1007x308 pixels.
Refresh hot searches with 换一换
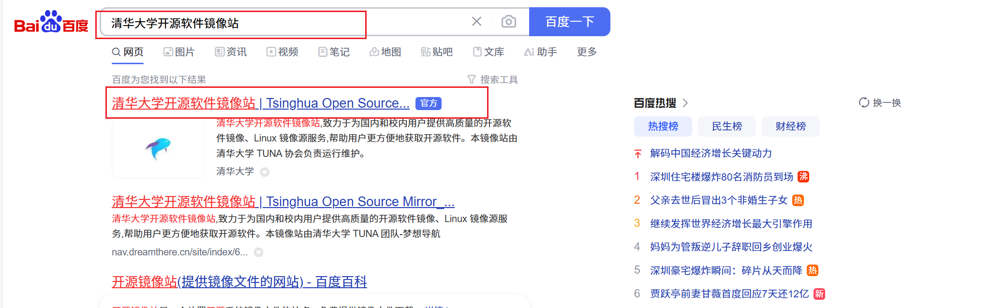coord(880,102)
